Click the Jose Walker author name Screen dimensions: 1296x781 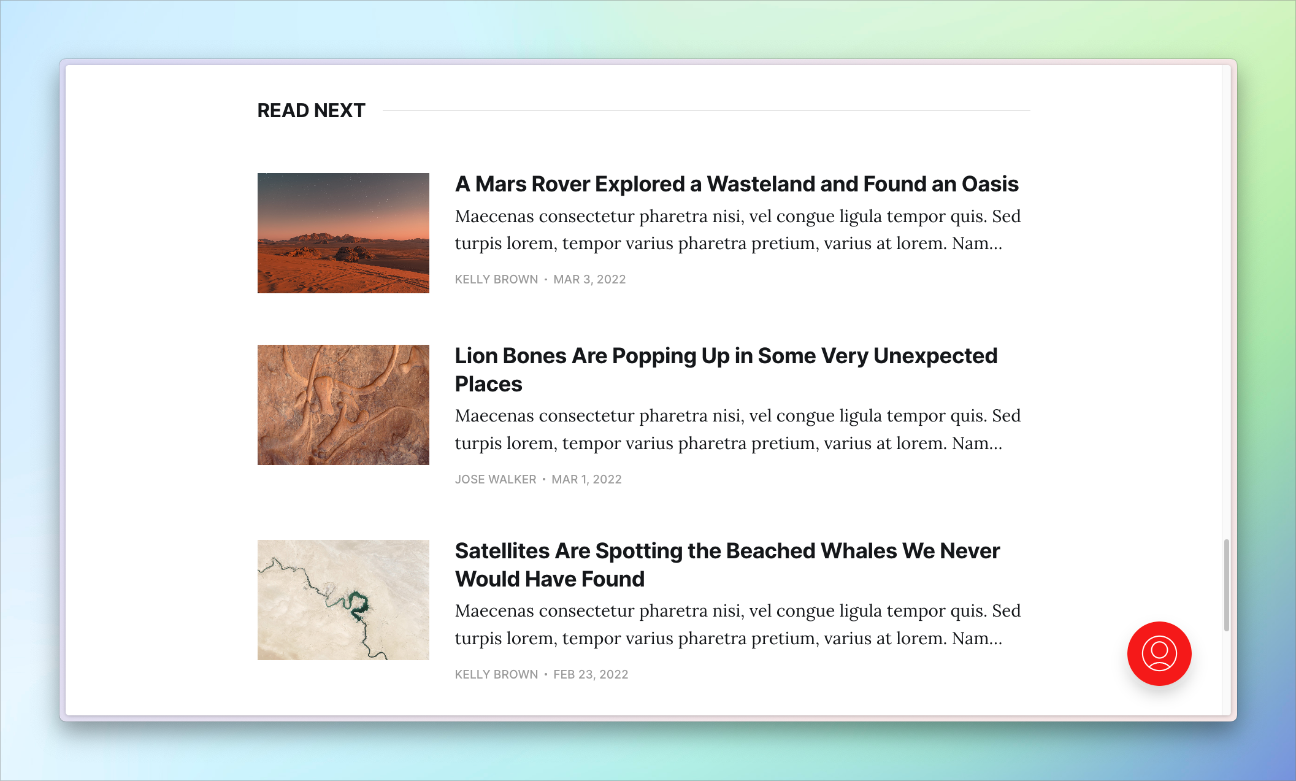tap(496, 479)
